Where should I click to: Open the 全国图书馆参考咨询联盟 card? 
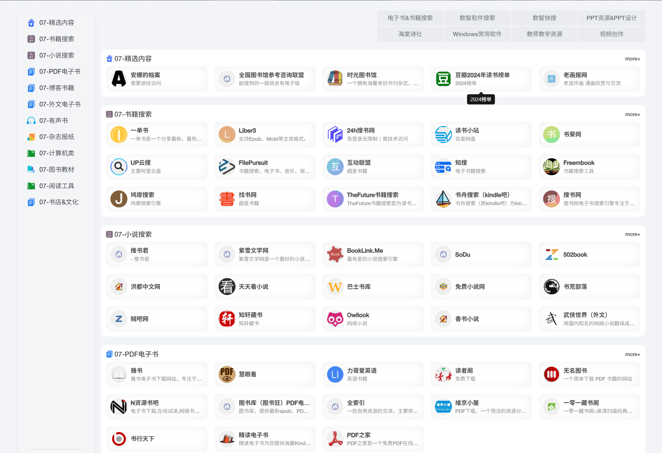(x=265, y=79)
